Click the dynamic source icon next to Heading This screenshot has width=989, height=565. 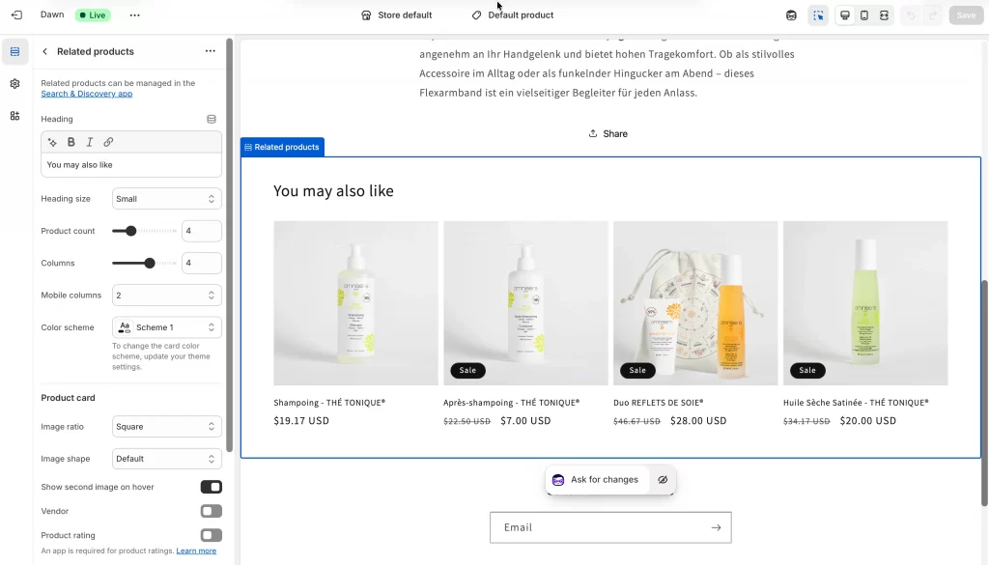[x=211, y=118]
